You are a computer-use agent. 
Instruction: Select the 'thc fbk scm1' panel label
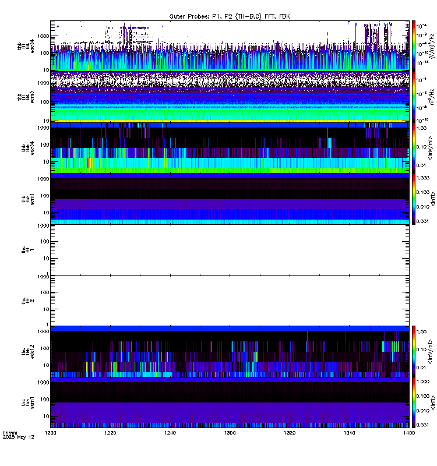point(28,403)
